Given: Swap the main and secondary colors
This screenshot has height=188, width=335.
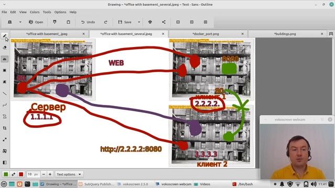Looking at the screenshot, I should (14, 174).
